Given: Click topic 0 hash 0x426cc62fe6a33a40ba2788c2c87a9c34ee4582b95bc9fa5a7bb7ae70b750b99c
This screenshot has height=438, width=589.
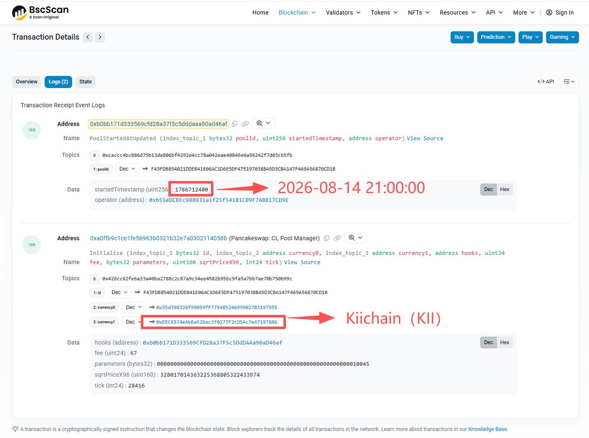Looking at the screenshot, I should pyautogui.click(x=197, y=278).
